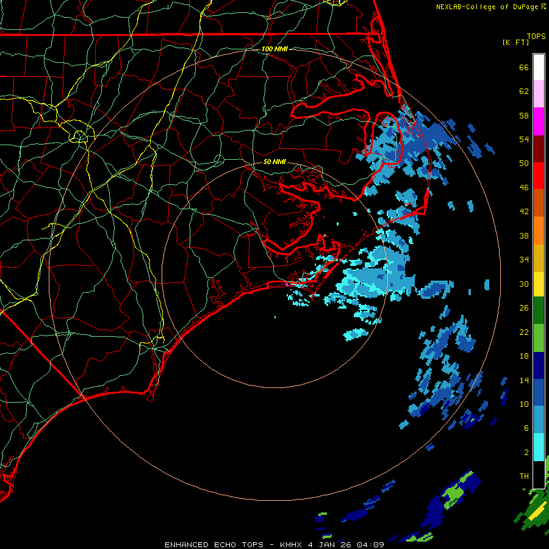Click the legend label 22
Viewport: 549px width, 549px height.
tap(524, 332)
